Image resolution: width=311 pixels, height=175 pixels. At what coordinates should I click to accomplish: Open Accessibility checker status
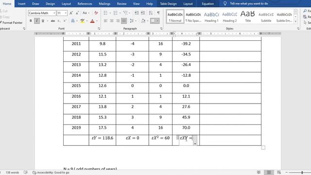(x=51, y=173)
